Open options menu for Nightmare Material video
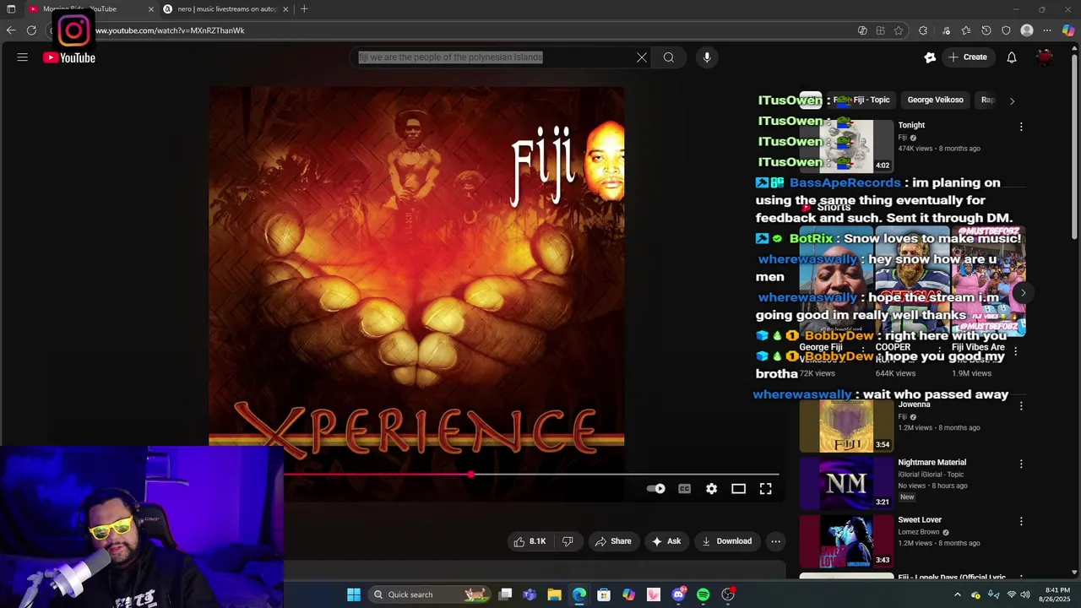 [1021, 464]
